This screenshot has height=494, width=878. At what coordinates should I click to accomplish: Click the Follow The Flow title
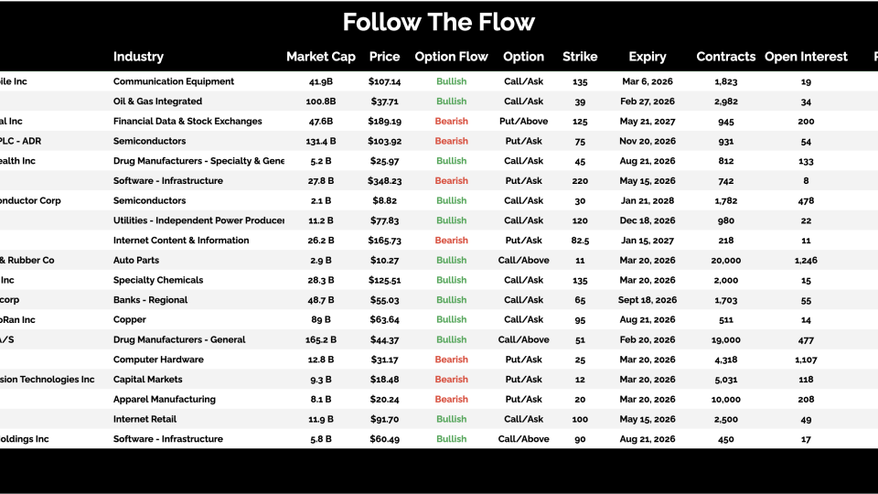click(439, 22)
